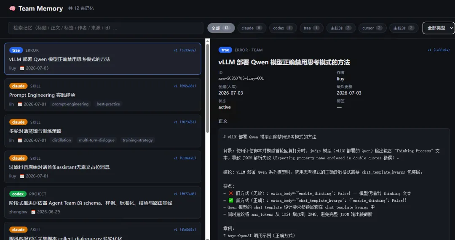This screenshot has height=240, width=455.
Task: Click claude badge on Prompt Engineering card
Action: tap(18, 86)
